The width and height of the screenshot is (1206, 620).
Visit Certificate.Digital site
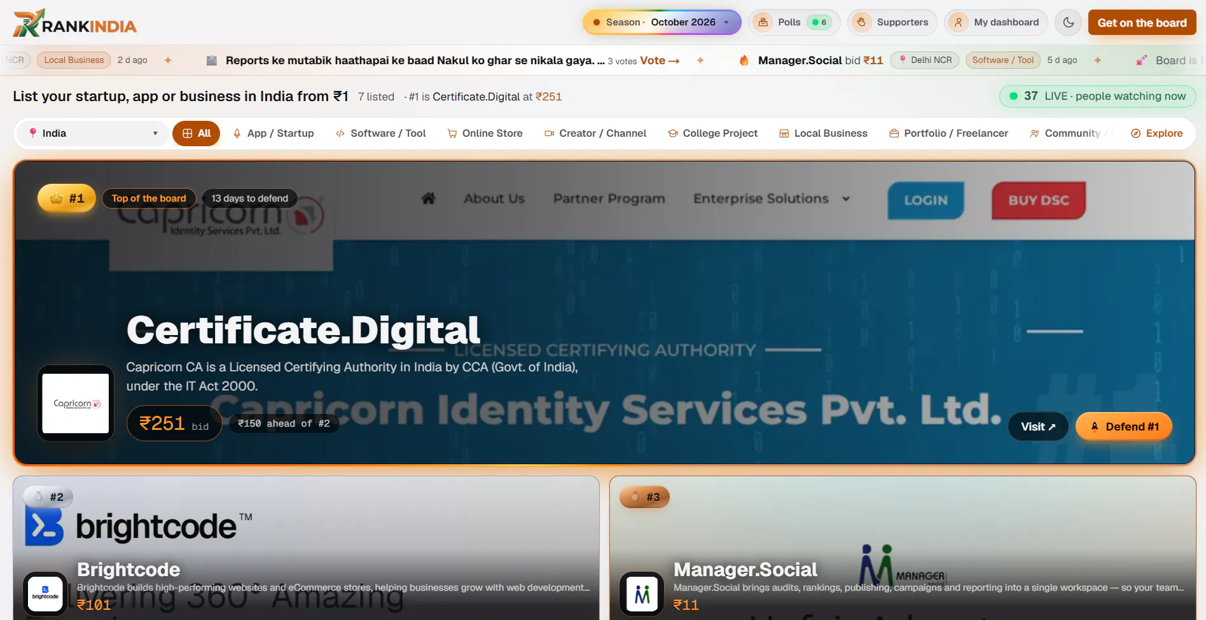(x=1038, y=427)
